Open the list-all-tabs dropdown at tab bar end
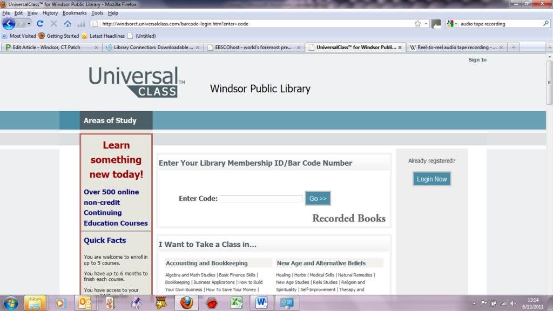Screen dimensions: 553x311 click(549, 48)
